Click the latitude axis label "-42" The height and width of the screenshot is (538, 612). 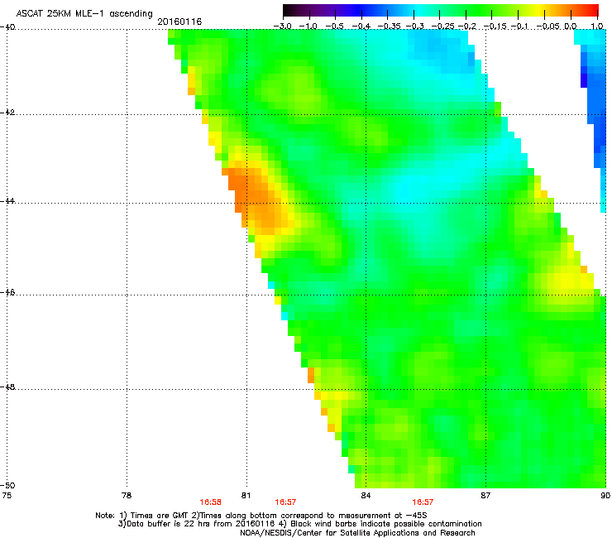[x=7, y=113]
